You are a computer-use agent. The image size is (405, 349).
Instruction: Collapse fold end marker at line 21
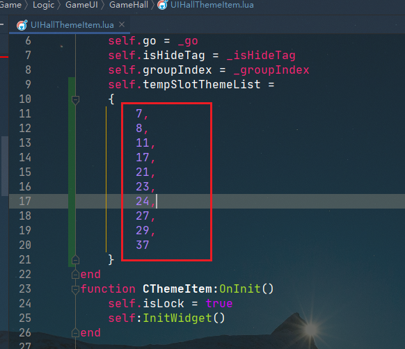pyautogui.click(x=75, y=260)
